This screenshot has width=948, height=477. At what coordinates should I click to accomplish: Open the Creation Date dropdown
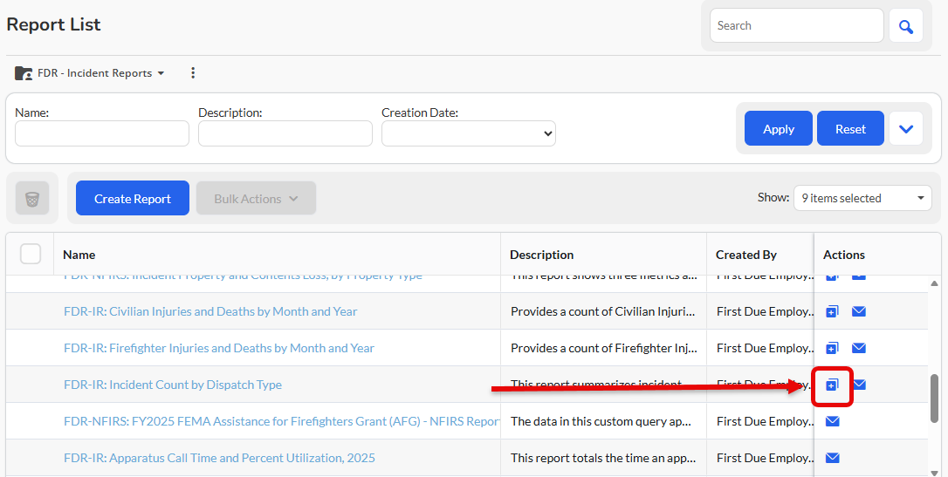tap(469, 133)
